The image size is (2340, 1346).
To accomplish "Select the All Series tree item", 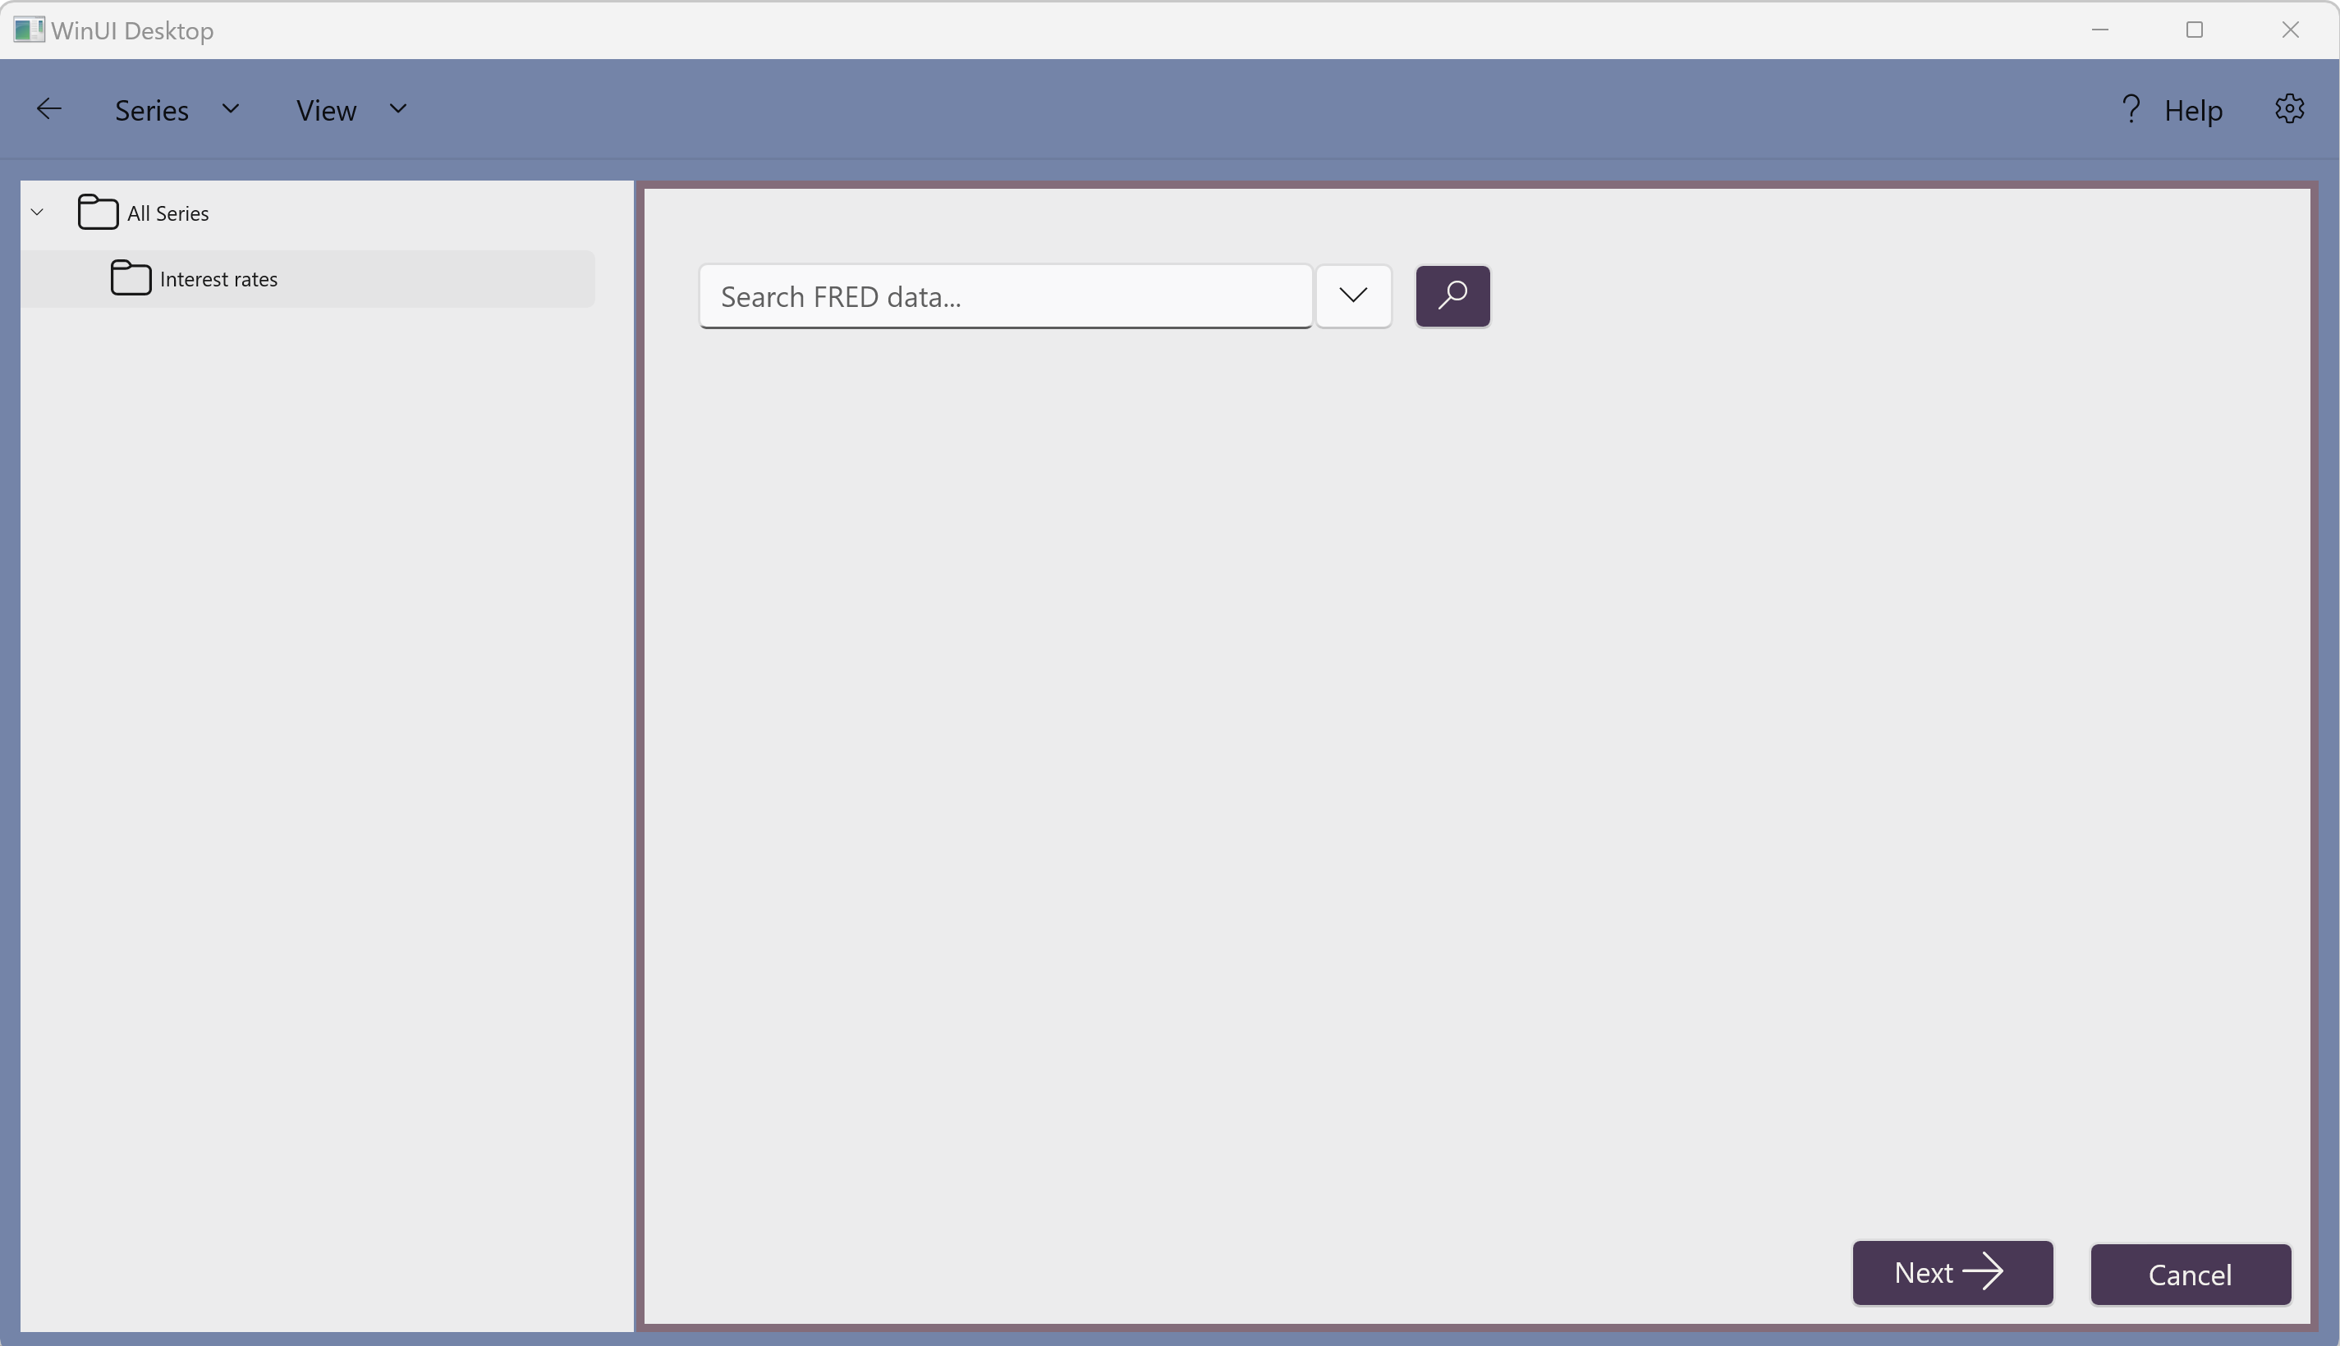I will coord(168,213).
